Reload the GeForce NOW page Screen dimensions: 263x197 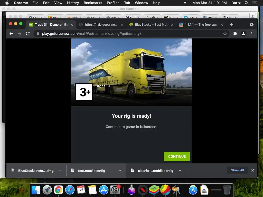coord(28,34)
